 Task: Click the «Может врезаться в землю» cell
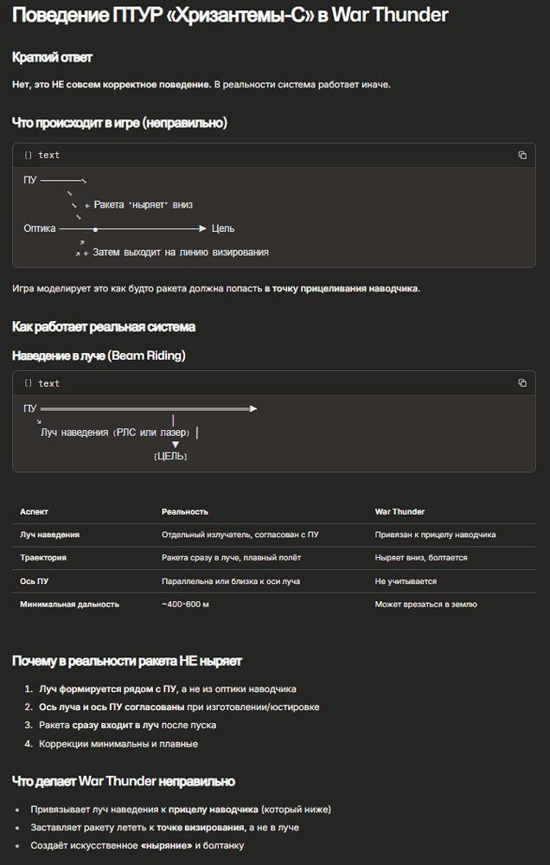click(x=425, y=604)
